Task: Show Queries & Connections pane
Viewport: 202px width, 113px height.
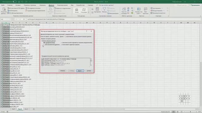Action: (62, 8)
